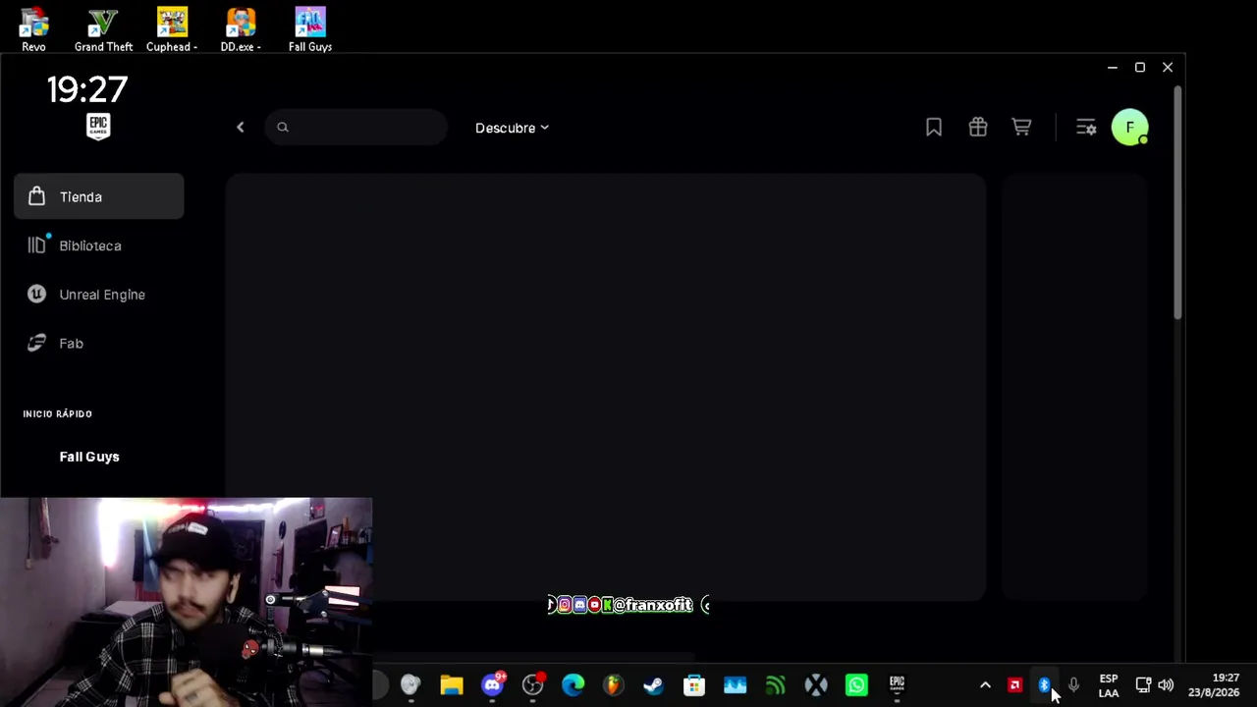The image size is (1257, 707).
Task: Open the shopping cart
Action: point(1021,127)
